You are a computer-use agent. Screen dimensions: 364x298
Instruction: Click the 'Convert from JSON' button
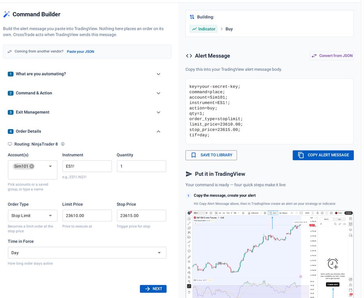pyautogui.click(x=332, y=56)
